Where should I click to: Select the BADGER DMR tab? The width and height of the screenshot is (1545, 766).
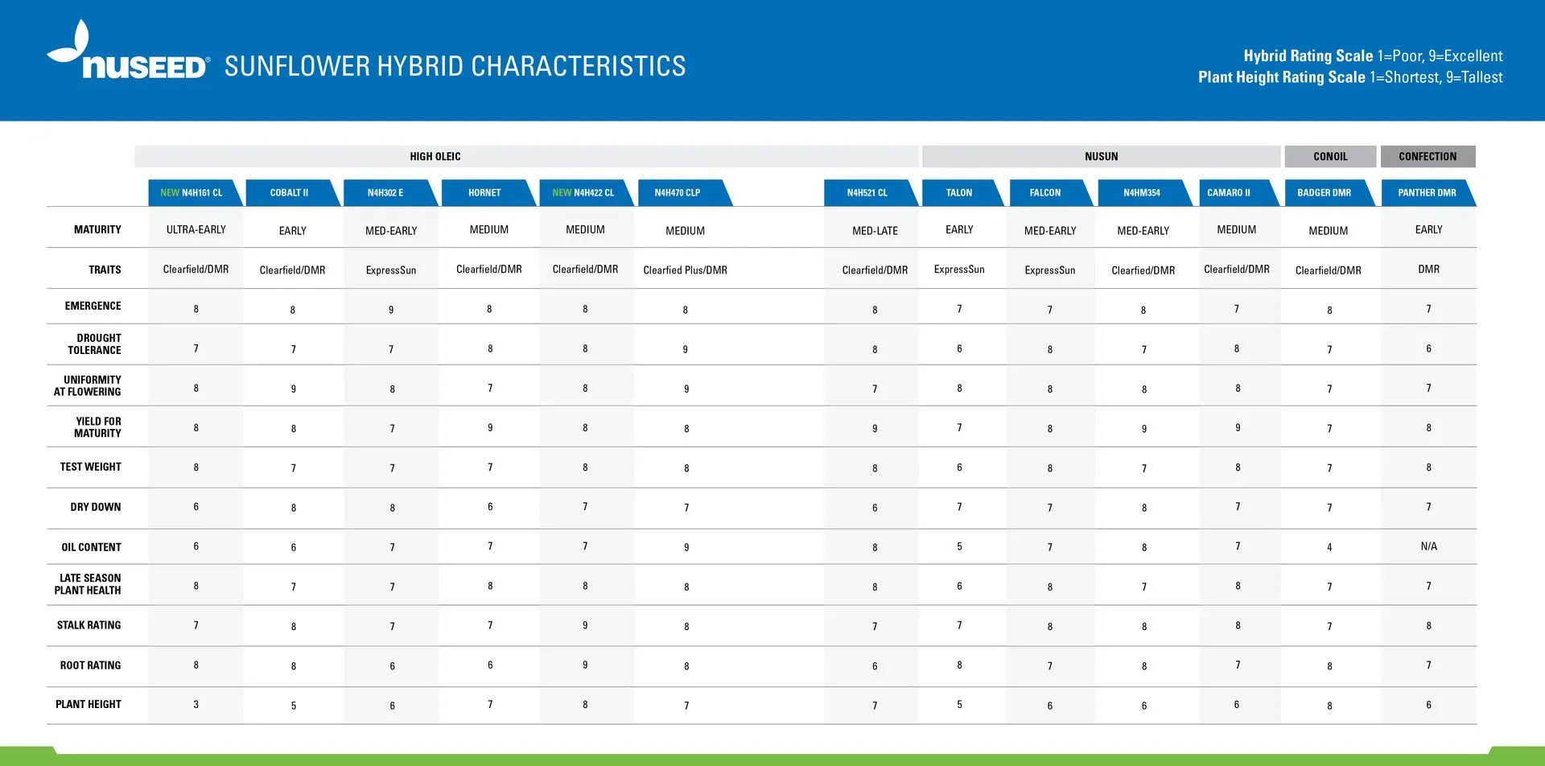(x=1324, y=193)
